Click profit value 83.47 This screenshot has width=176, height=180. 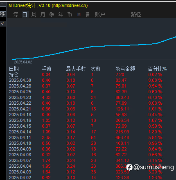coord(121,80)
